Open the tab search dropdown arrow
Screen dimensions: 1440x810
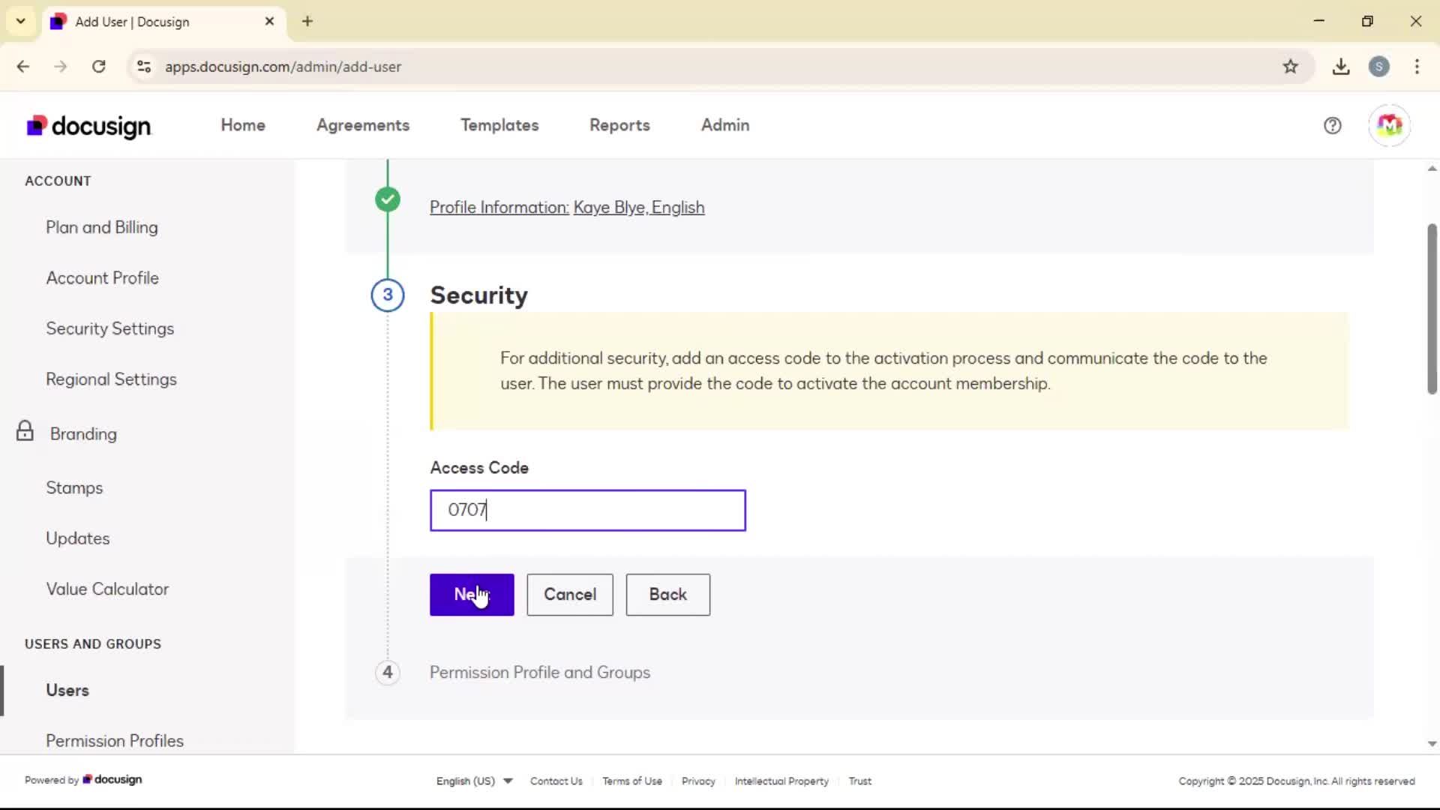pyautogui.click(x=21, y=21)
